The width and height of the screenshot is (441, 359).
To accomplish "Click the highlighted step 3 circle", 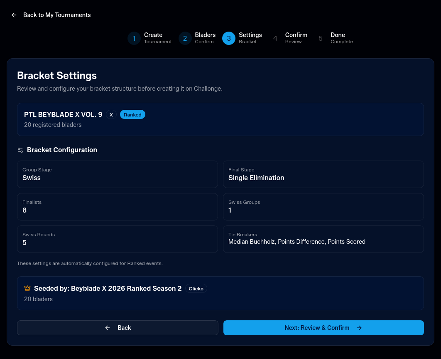I will 229,38.
